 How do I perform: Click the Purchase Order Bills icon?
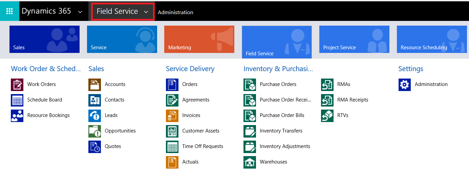coord(250,116)
